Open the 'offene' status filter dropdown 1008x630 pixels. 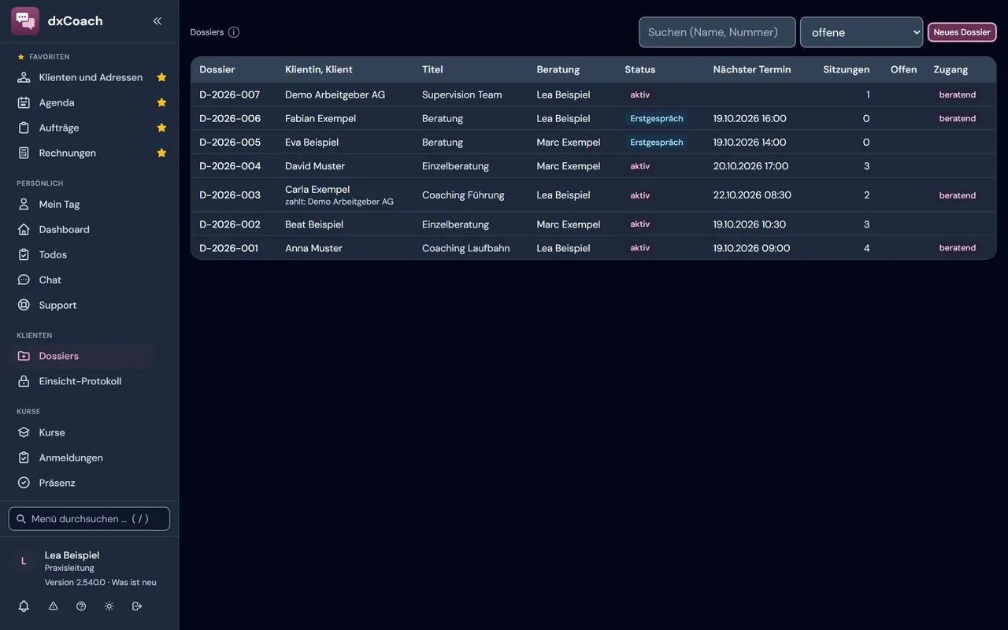(x=862, y=32)
